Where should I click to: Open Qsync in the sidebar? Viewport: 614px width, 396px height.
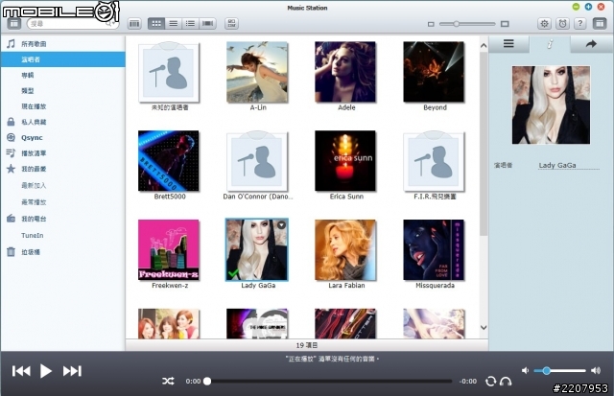click(62, 138)
